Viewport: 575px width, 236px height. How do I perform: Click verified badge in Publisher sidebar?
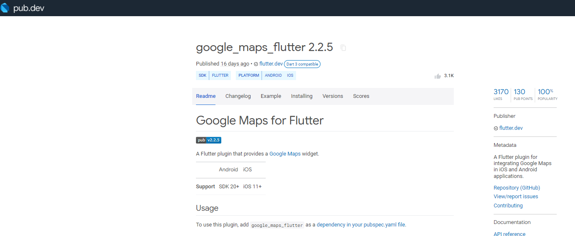point(496,128)
